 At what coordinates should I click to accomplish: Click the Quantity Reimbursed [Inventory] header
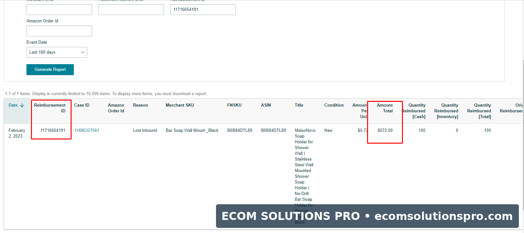coord(446,111)
